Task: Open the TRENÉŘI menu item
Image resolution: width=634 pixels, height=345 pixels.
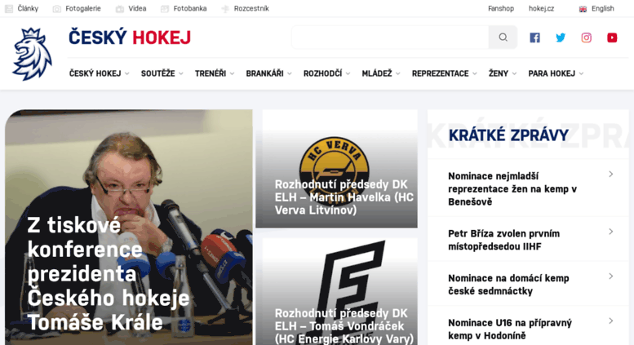Action: pyautogui.click(x=215, y=73)
